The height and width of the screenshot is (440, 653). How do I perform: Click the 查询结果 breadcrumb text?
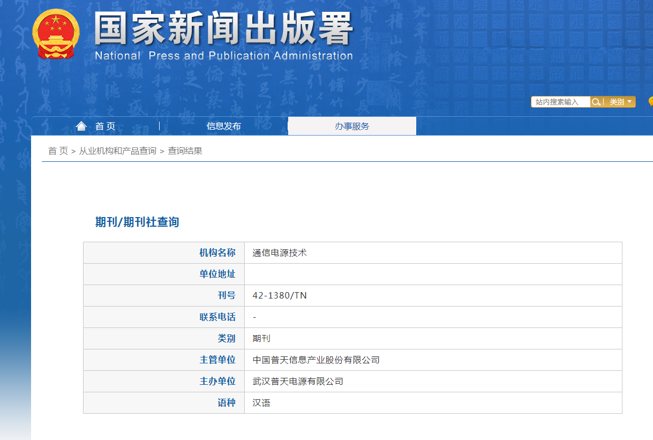click(185, 151)
